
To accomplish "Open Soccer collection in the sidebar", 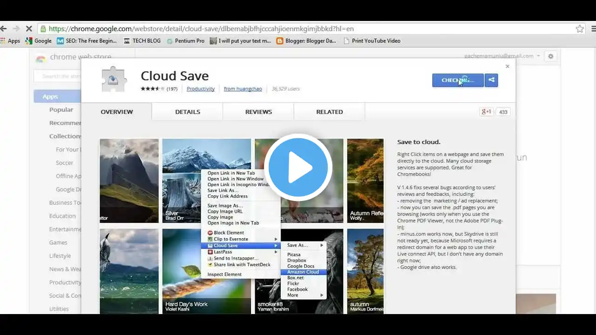I will tap(65, 163).
